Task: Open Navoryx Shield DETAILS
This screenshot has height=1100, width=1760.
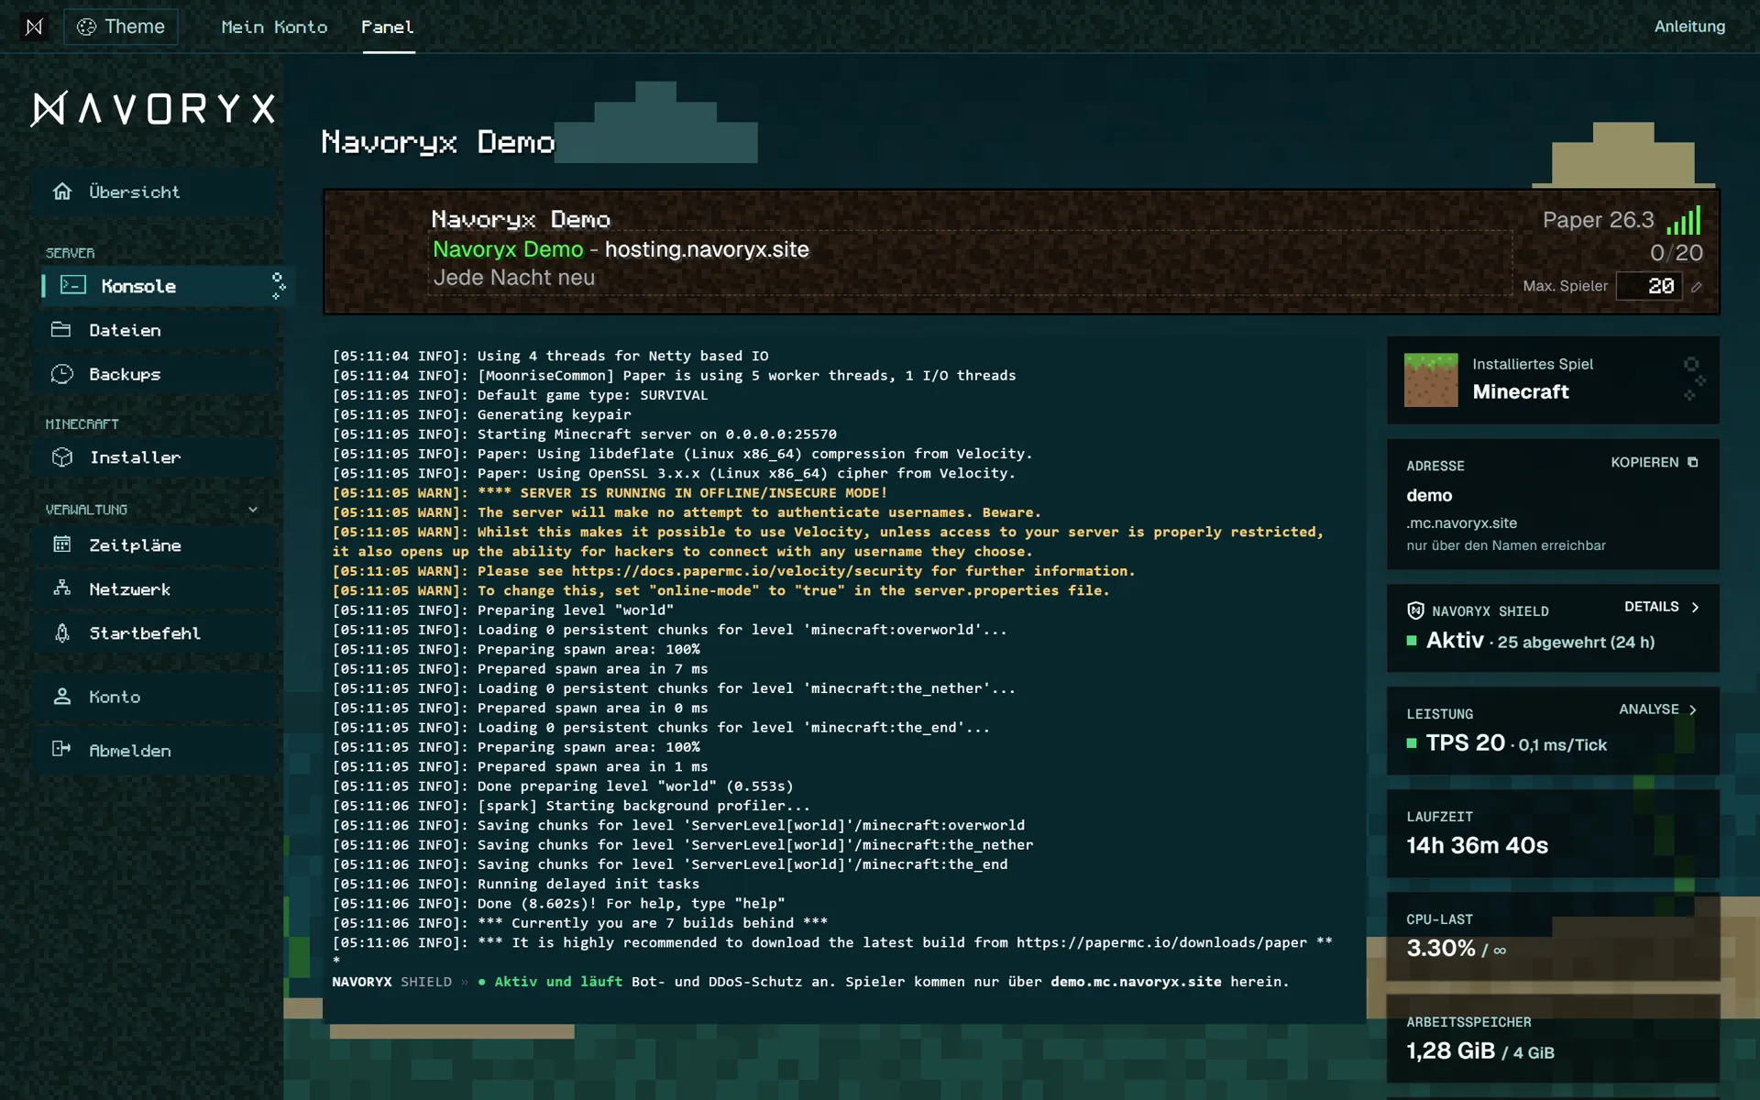Action: pyautogui.click(x=1661, y=607)
